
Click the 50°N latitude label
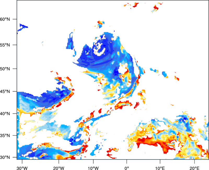coord(5,69)
